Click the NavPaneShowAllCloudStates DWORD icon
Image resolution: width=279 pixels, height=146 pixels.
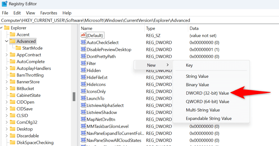(83, 140)
